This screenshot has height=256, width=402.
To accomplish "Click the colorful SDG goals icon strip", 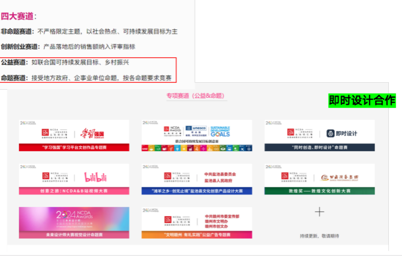I will point(197,148).
